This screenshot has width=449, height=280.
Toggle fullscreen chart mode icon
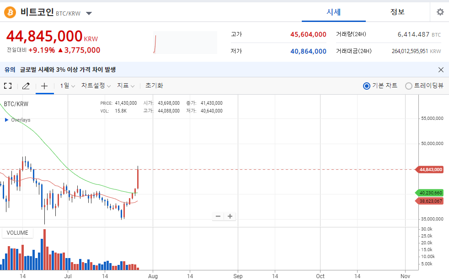(x=8, y=86)
